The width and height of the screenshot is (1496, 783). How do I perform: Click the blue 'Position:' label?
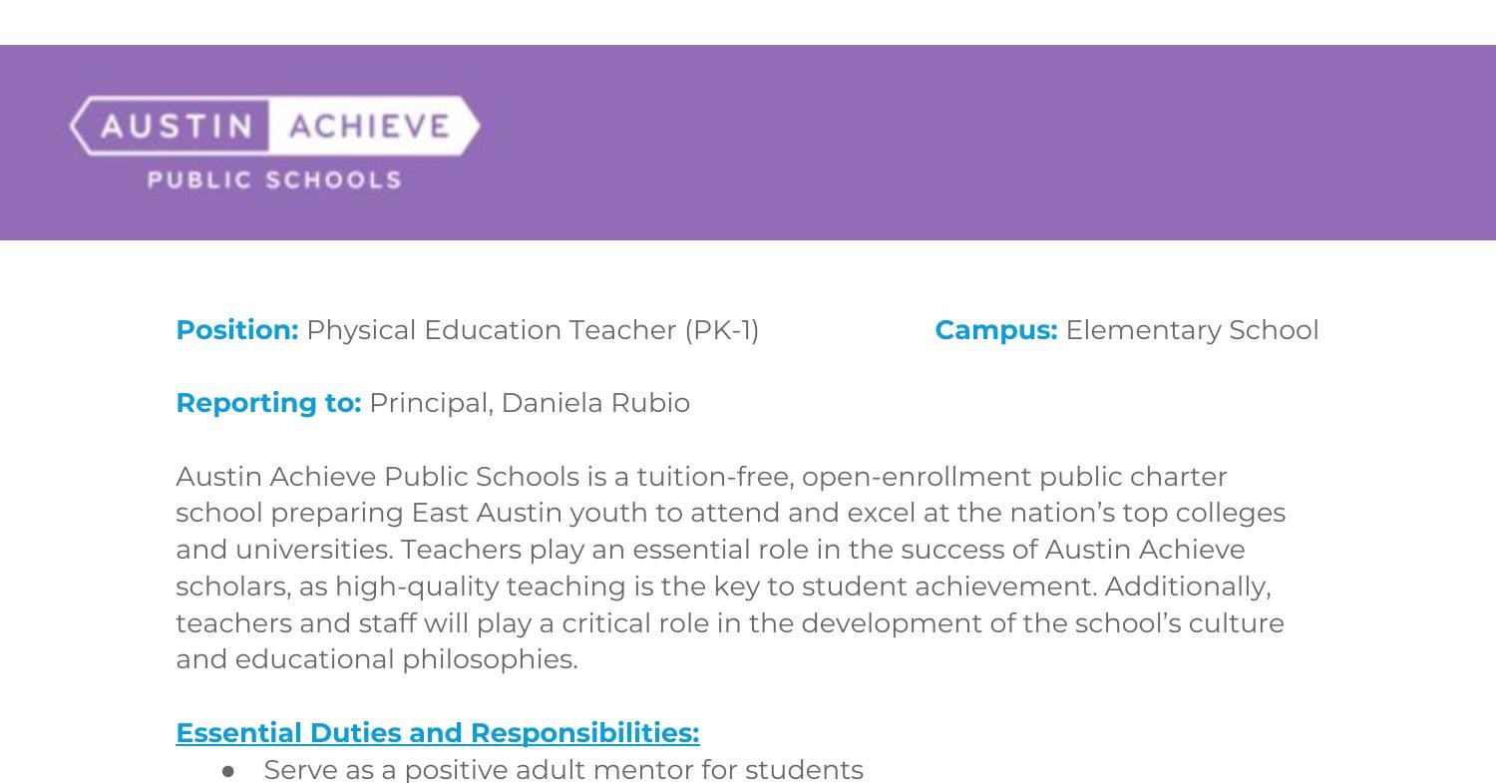[x=236, y=330]
